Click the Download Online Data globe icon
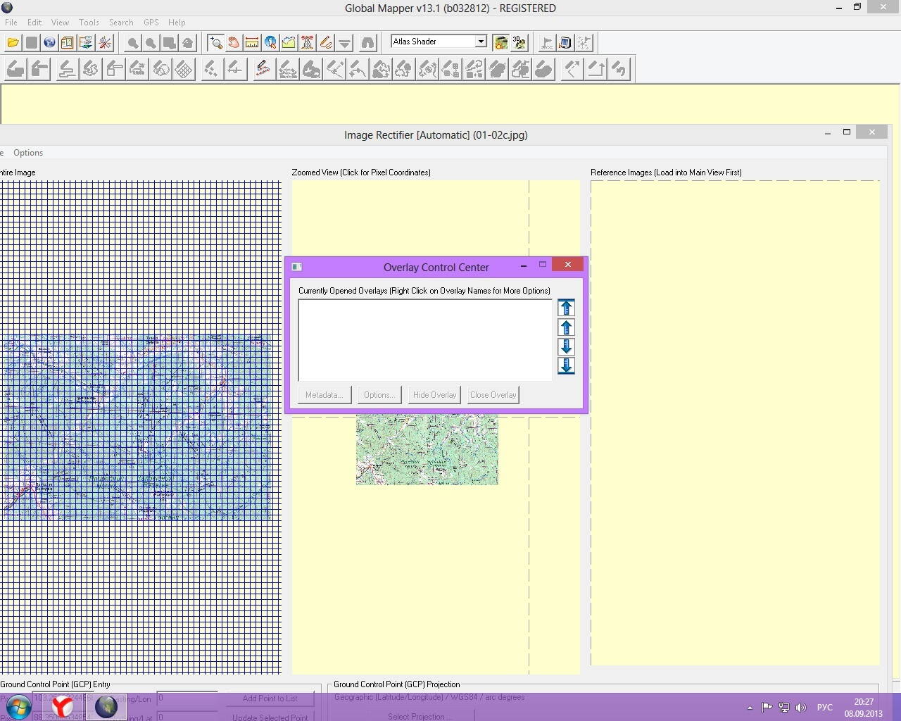The image size is (901, 721). tap(49, 43)
